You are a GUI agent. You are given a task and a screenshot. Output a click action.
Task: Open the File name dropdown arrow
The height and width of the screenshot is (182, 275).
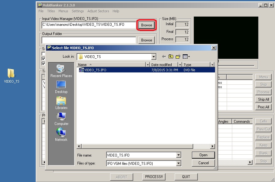point(178,155)
